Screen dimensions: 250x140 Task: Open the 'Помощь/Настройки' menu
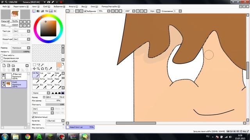[x=111, y=7]
